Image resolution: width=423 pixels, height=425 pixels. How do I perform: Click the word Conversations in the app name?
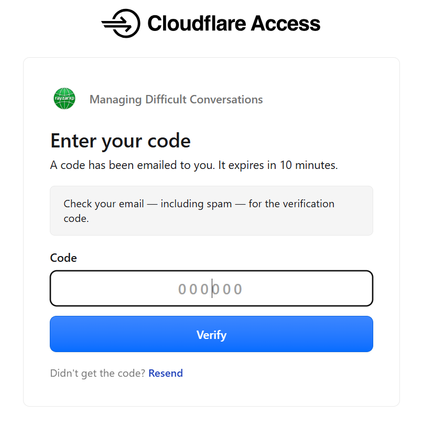click(226, 100)
